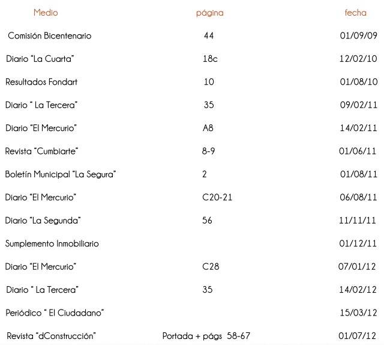Click the date 11/11/11

coord(358,221)
